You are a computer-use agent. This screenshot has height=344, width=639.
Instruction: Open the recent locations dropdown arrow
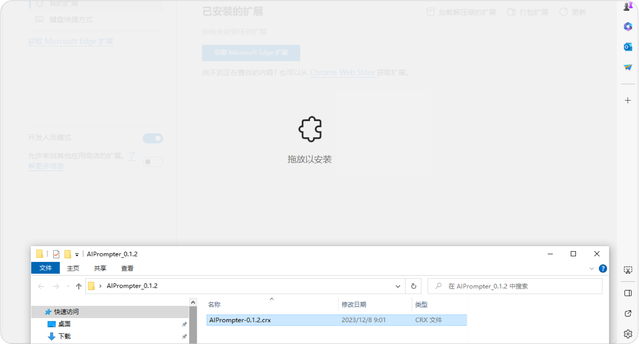coord(68,286)
